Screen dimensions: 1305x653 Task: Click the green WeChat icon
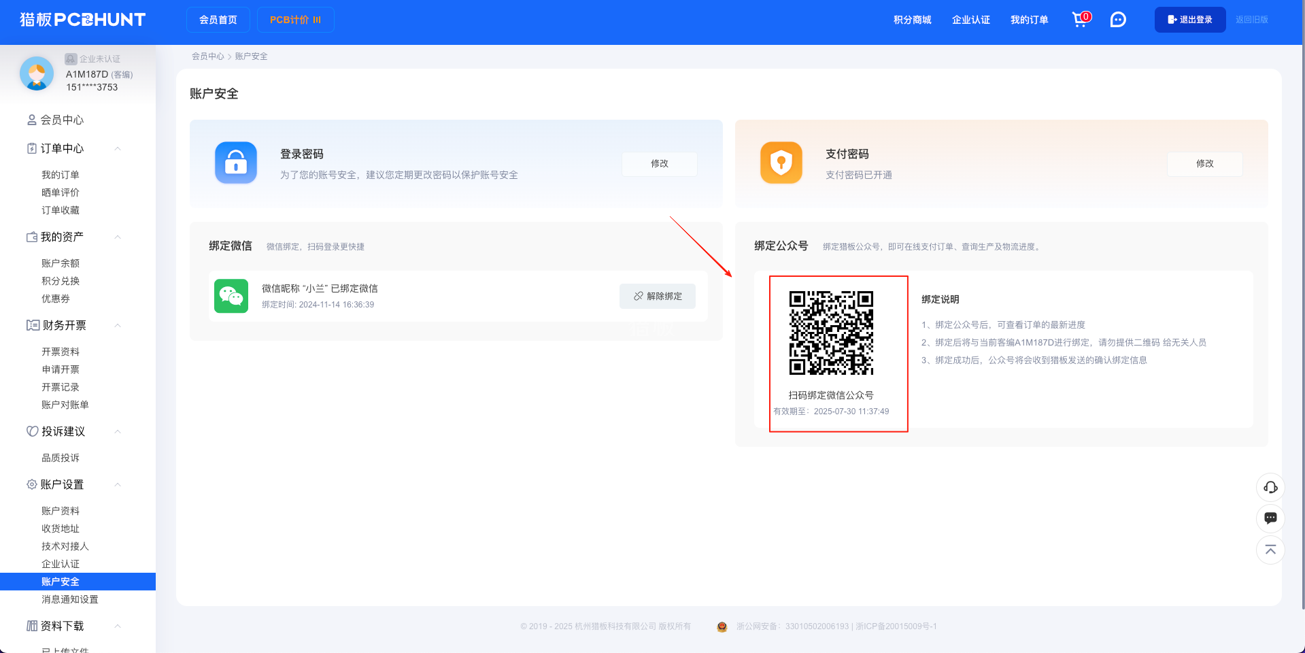pos(231,296)
